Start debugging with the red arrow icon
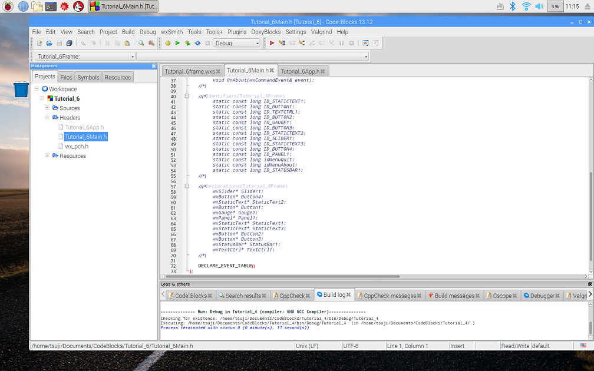594x371 pixels. click(272, 43)
